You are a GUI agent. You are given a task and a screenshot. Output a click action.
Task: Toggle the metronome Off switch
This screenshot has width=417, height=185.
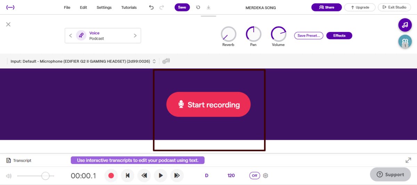(255, 176)
